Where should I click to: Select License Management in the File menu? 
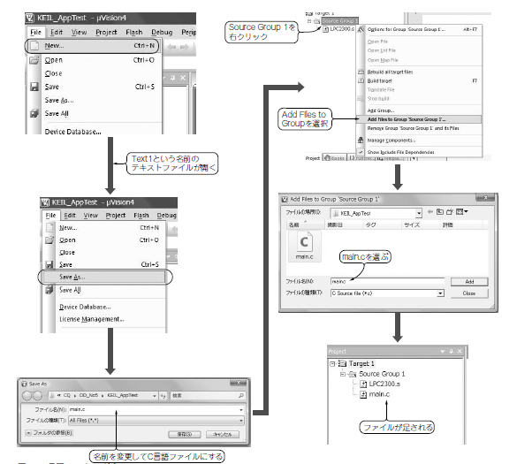pyautogui.click(x=92, y=319)
